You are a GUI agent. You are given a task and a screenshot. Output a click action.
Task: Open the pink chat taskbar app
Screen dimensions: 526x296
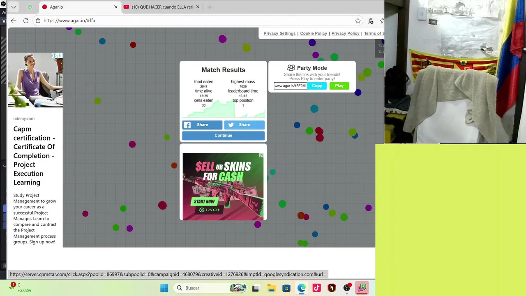[362, 288]
